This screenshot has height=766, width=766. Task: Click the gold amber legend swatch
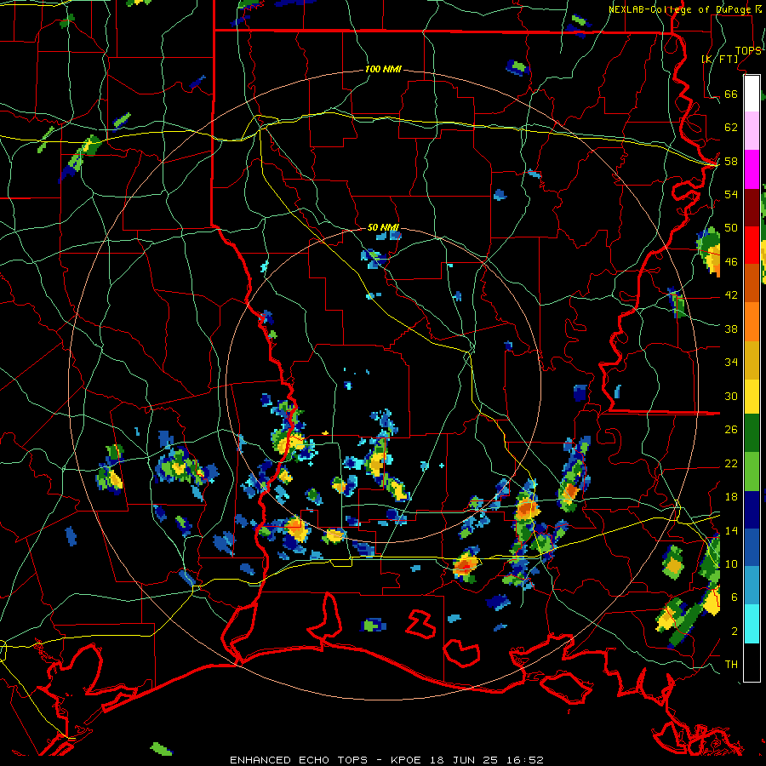point(752,359)
